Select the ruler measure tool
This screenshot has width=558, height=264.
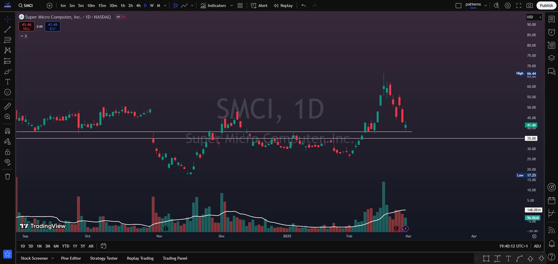7,106
